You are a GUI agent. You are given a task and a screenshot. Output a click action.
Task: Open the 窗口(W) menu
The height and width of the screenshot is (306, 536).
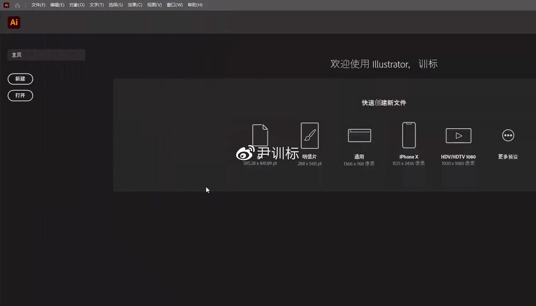[x=175, y=5]
